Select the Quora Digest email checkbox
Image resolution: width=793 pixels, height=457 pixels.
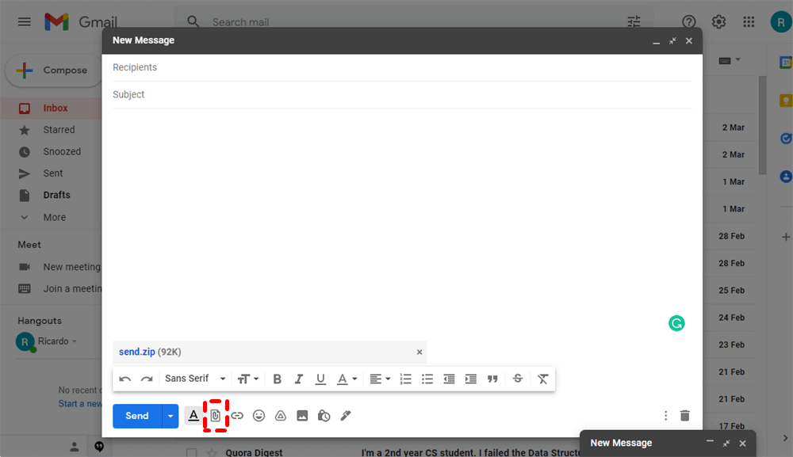[191, 452]
